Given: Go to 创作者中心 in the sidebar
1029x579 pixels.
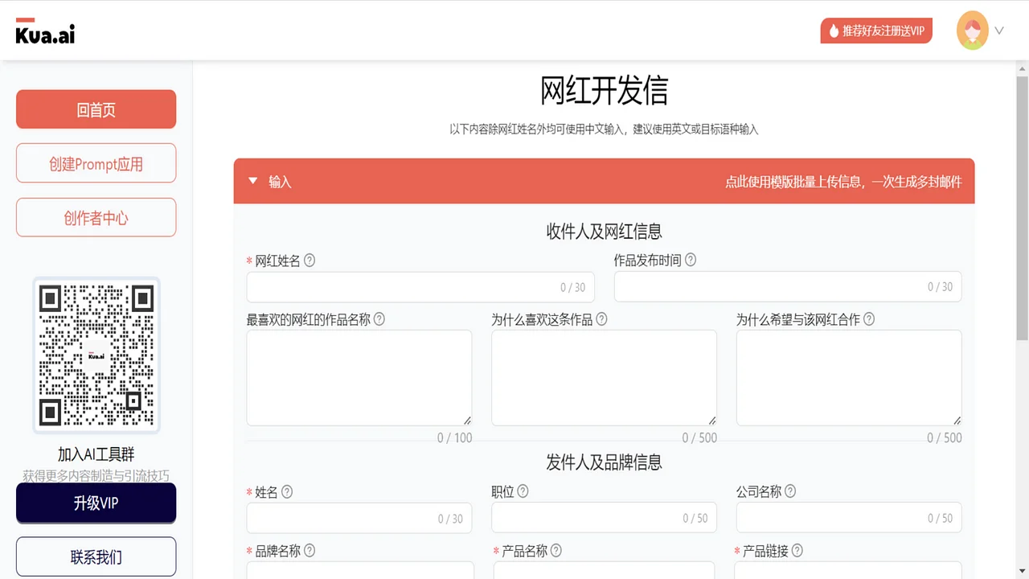Looking at the screenshot, I should (x=96, y=217).
